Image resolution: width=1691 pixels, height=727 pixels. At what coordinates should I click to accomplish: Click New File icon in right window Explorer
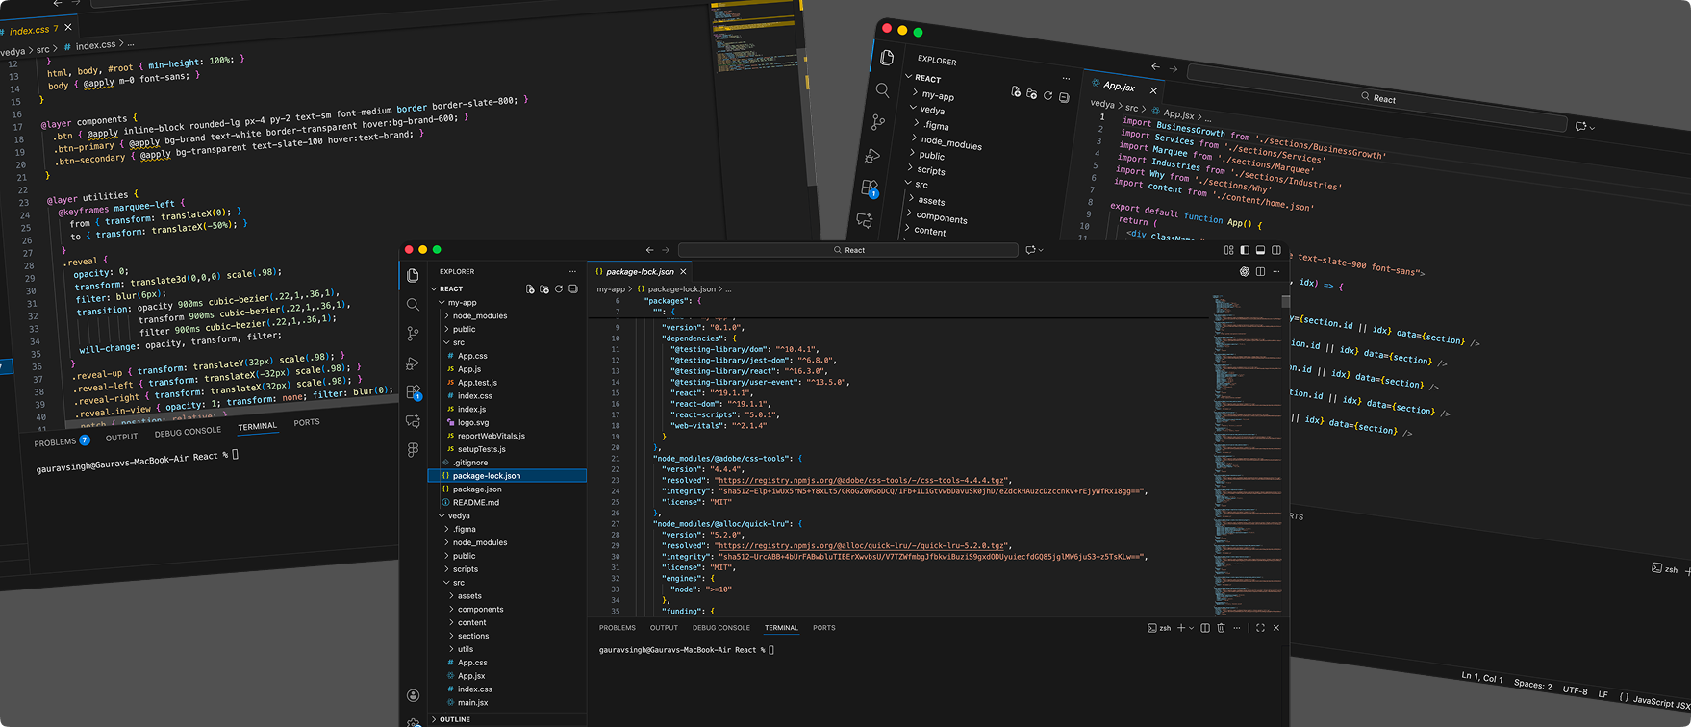(x=1016, y=91)
